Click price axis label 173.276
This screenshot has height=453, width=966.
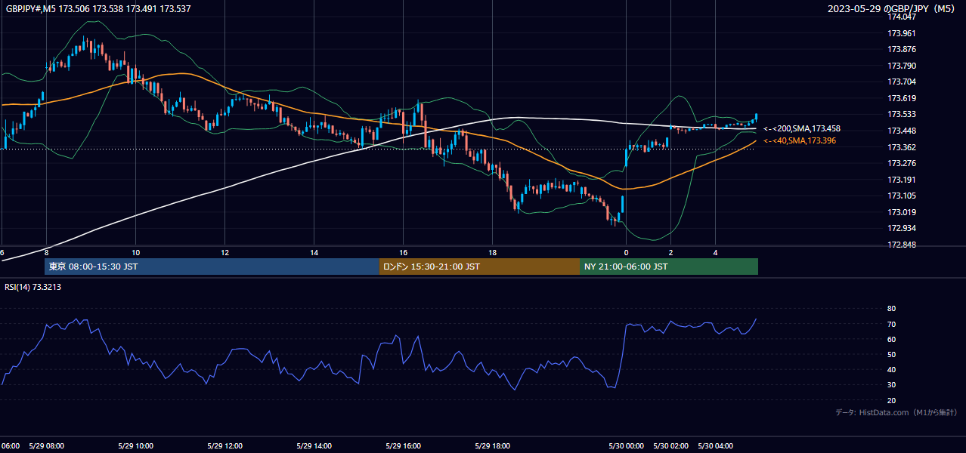coord(902,163)
